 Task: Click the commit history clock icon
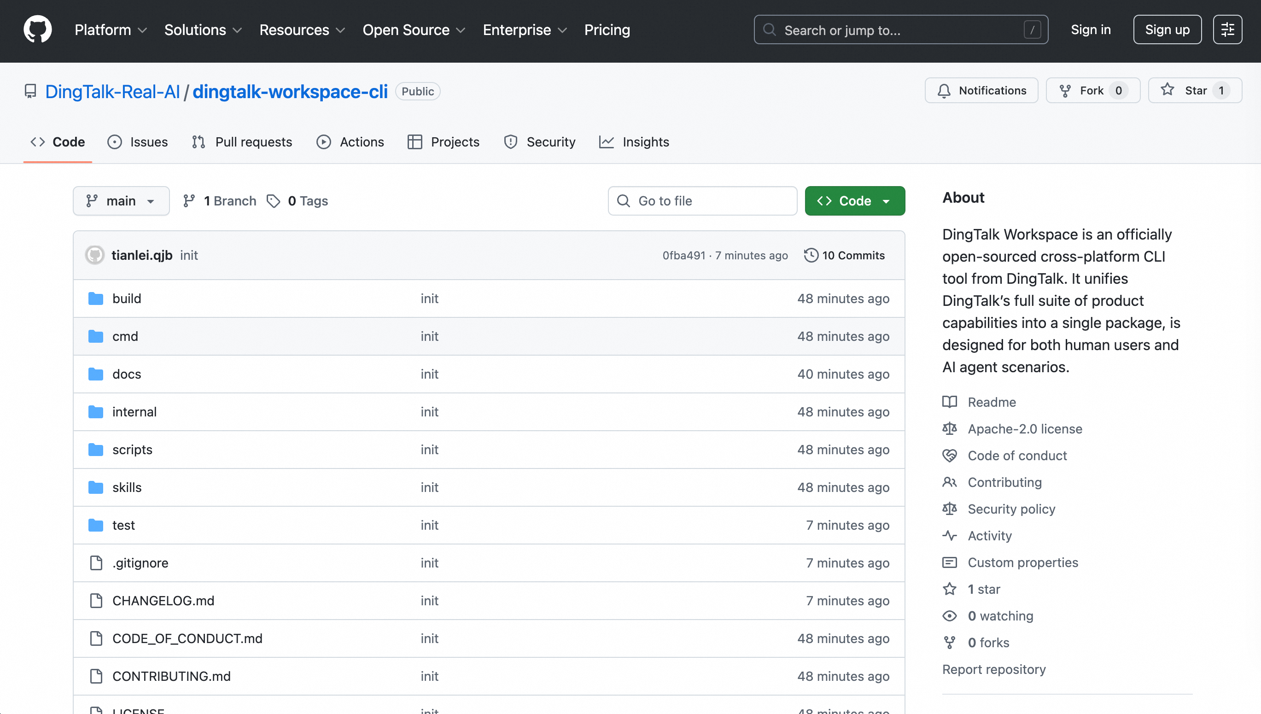click(811, 256)
